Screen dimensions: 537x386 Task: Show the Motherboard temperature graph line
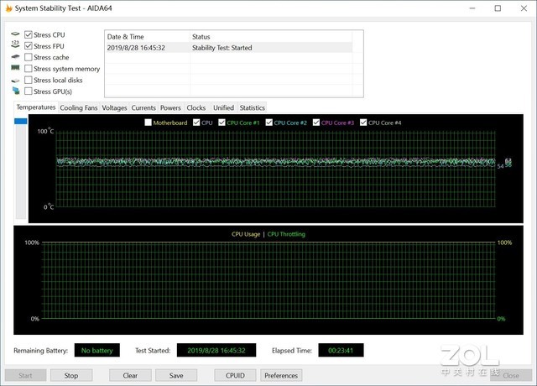coord(148,123)
